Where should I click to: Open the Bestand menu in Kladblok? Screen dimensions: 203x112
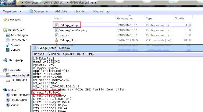39,54
